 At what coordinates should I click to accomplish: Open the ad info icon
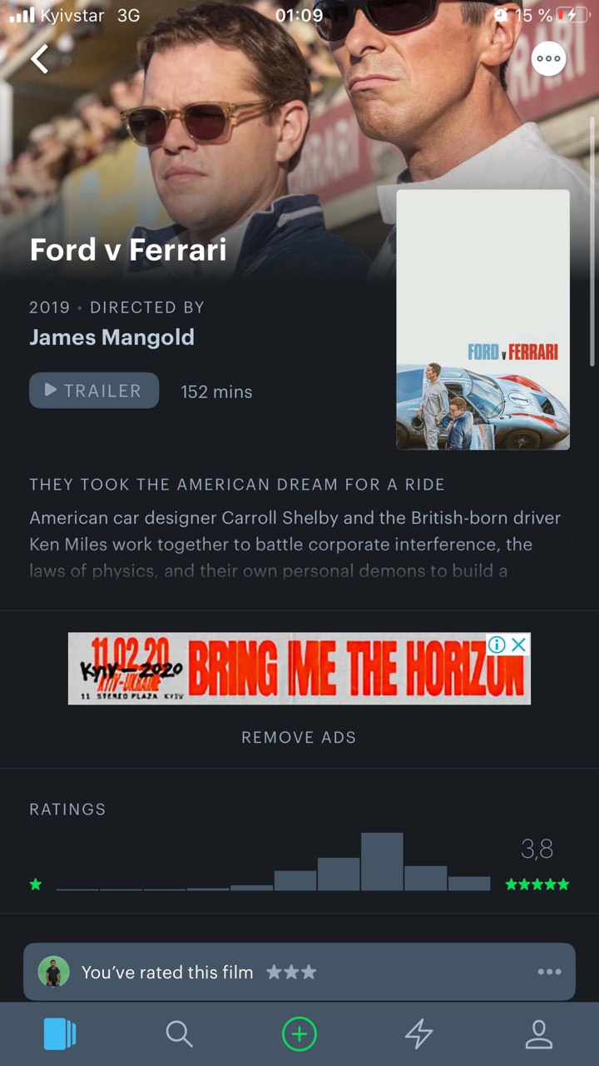[497, 644]
